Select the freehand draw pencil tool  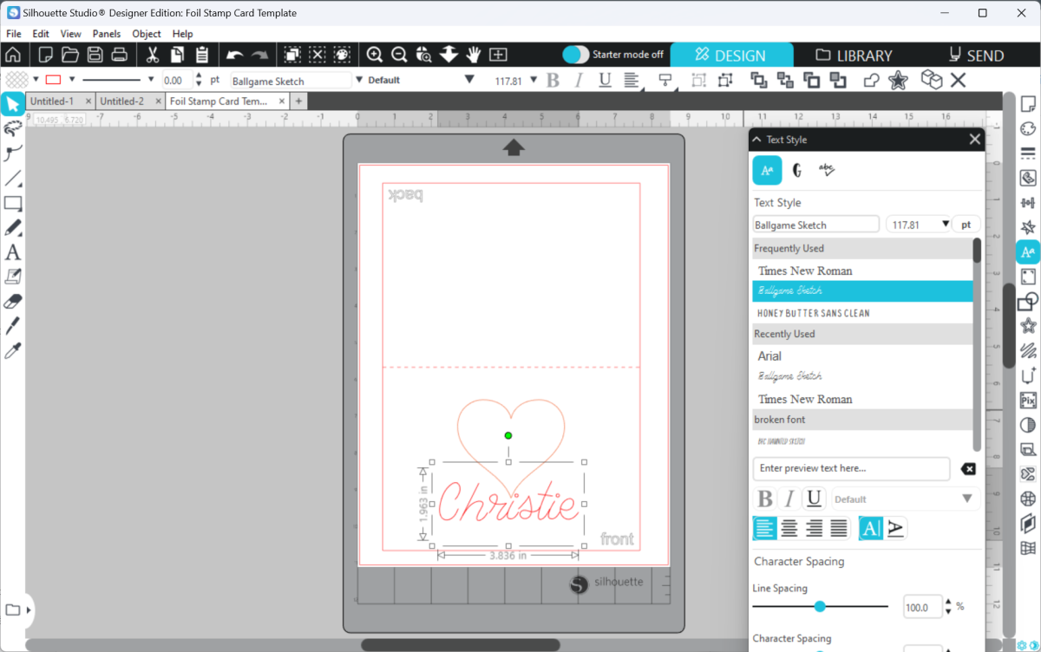click(13, 228)
